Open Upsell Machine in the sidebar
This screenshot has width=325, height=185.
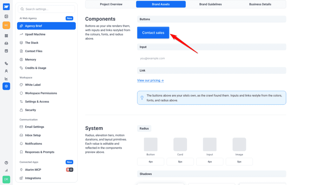46,34
